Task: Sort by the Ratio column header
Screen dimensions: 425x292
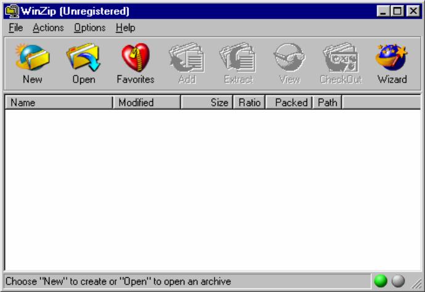Action: click(x=249, y=102)
